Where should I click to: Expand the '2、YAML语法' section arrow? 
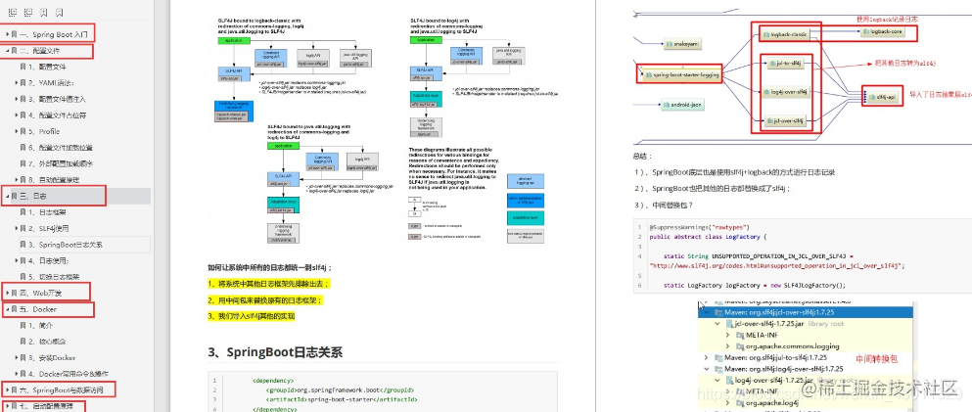(x=17, y=83)
